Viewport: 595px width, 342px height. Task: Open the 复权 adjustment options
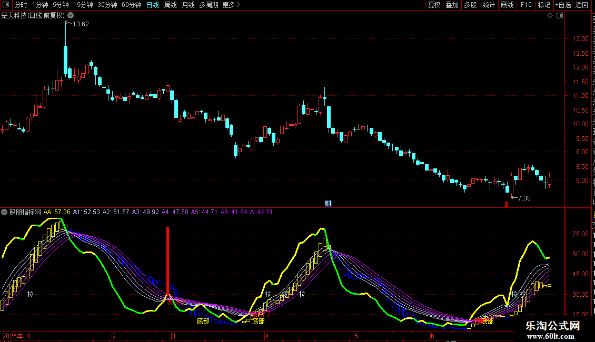[x=434, y=5]
